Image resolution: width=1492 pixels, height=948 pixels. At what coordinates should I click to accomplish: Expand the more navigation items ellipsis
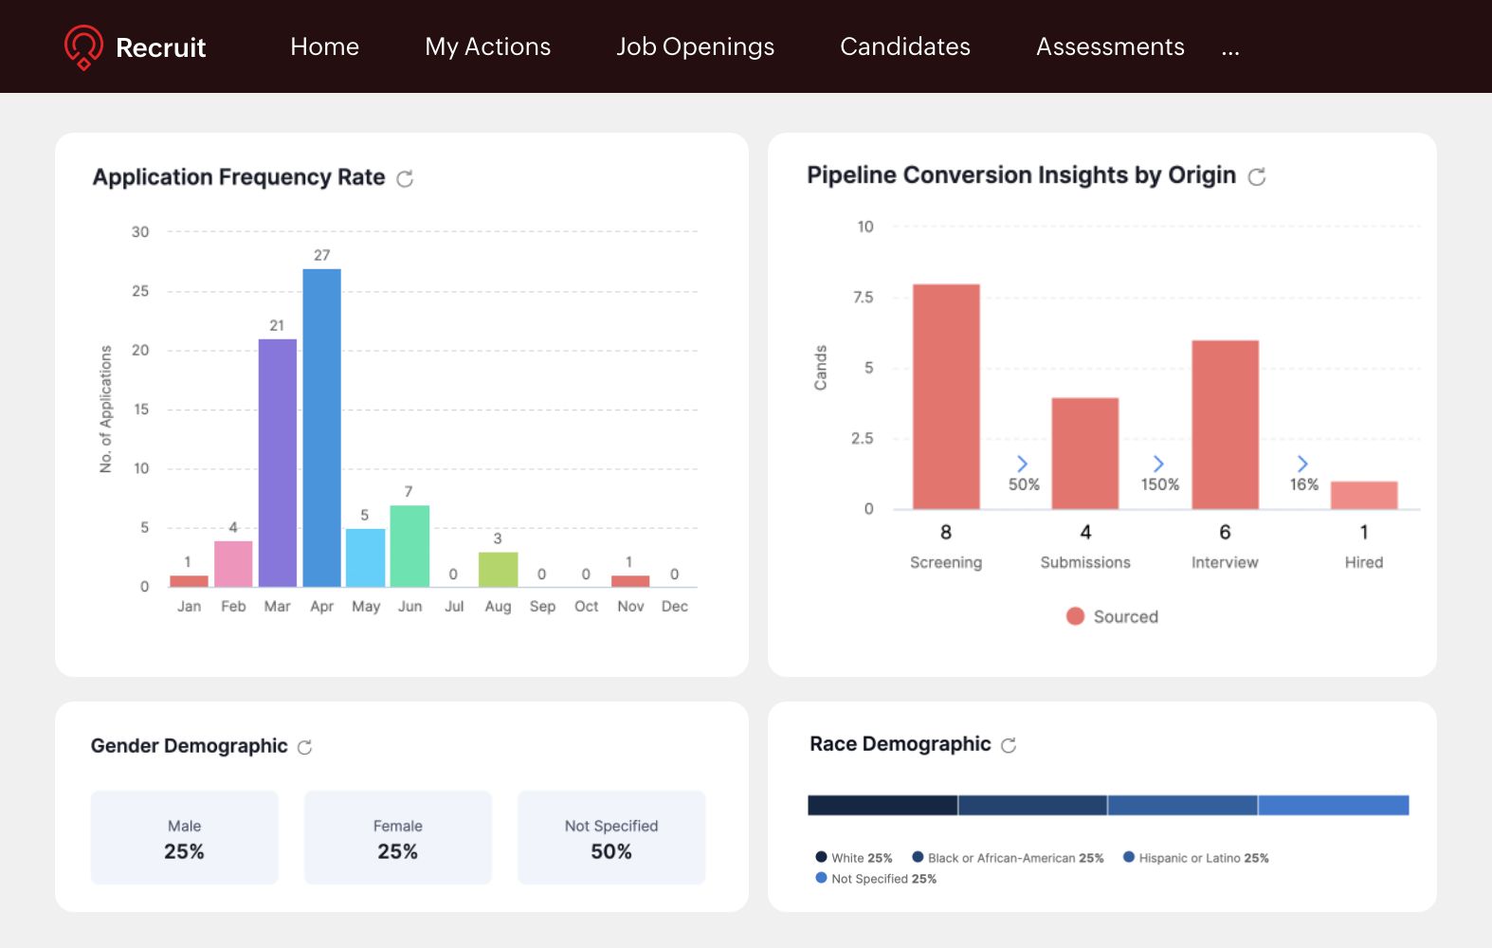[1230, 48]
